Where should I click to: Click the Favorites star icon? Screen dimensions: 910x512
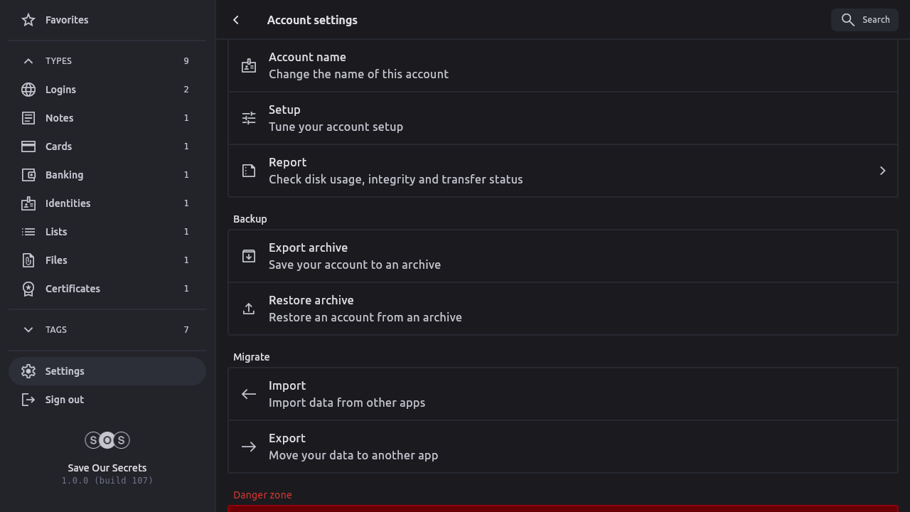(28, 20)
